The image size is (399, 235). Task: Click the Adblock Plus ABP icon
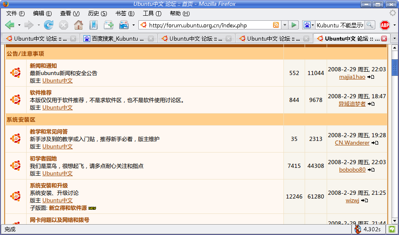click(x=385, y=25)
